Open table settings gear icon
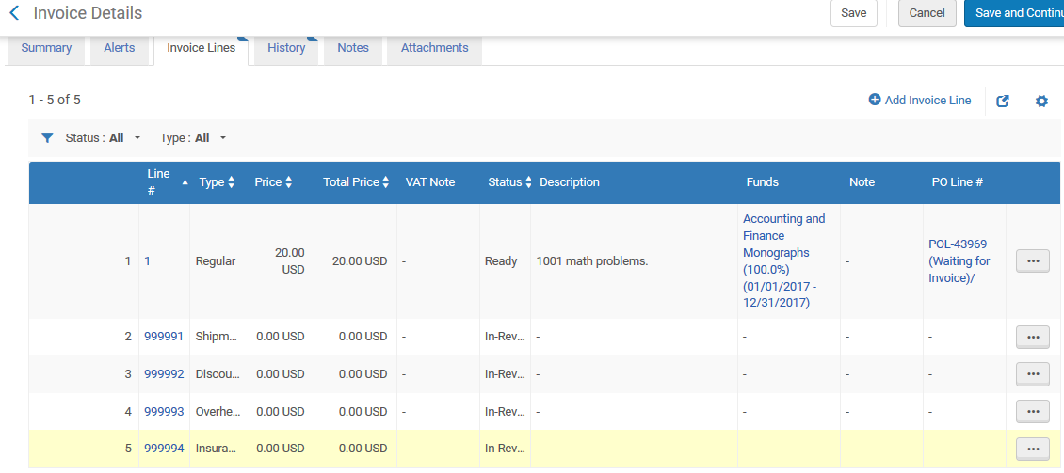1064x473 pixels. pos(1041,101)
